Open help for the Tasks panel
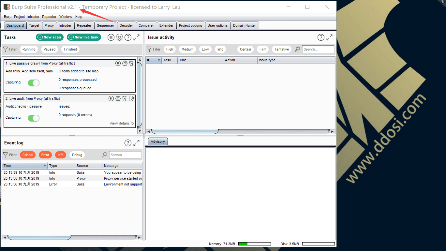The image size is (446, 251). pyautogui.click(x=128, y=37)
